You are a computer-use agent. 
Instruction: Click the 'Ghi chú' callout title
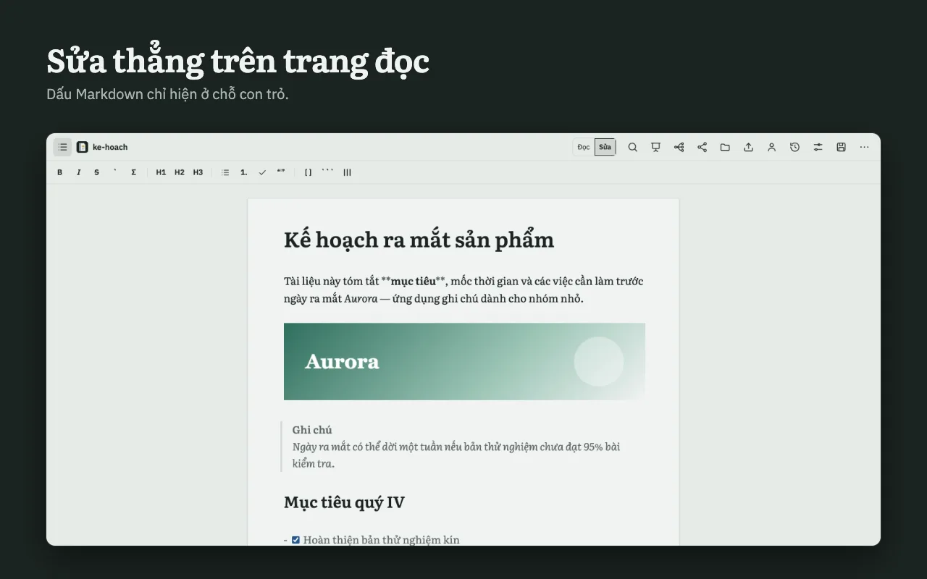click(312, 430)
